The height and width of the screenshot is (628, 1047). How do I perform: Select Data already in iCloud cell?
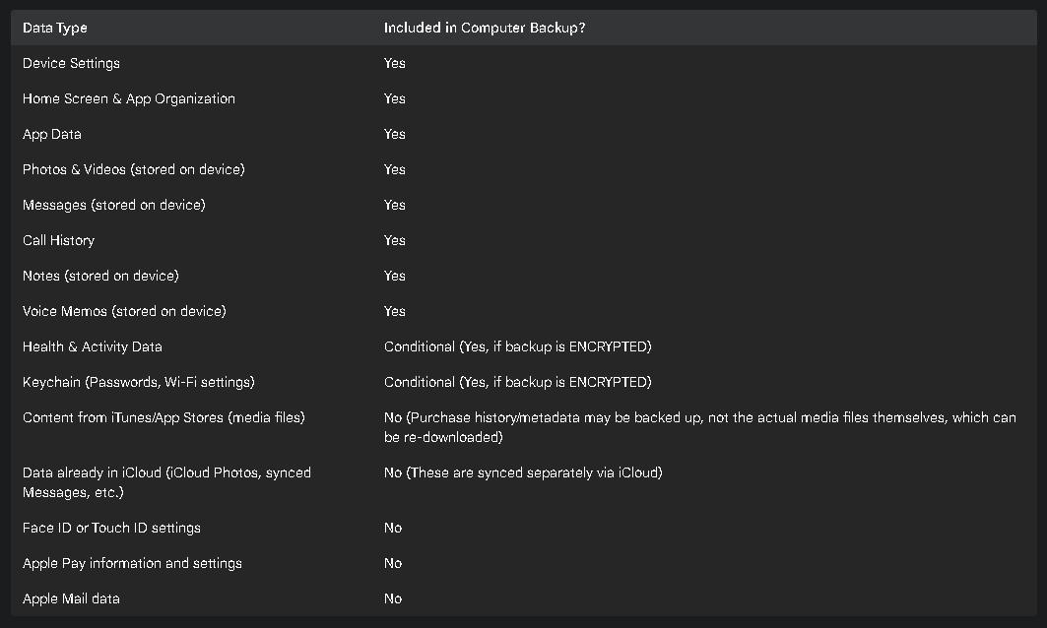click(166, 482)
